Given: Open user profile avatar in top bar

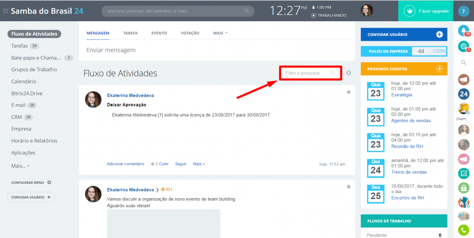Looking at the screenshot, I should pyautogui.click(x=367, y=11).
